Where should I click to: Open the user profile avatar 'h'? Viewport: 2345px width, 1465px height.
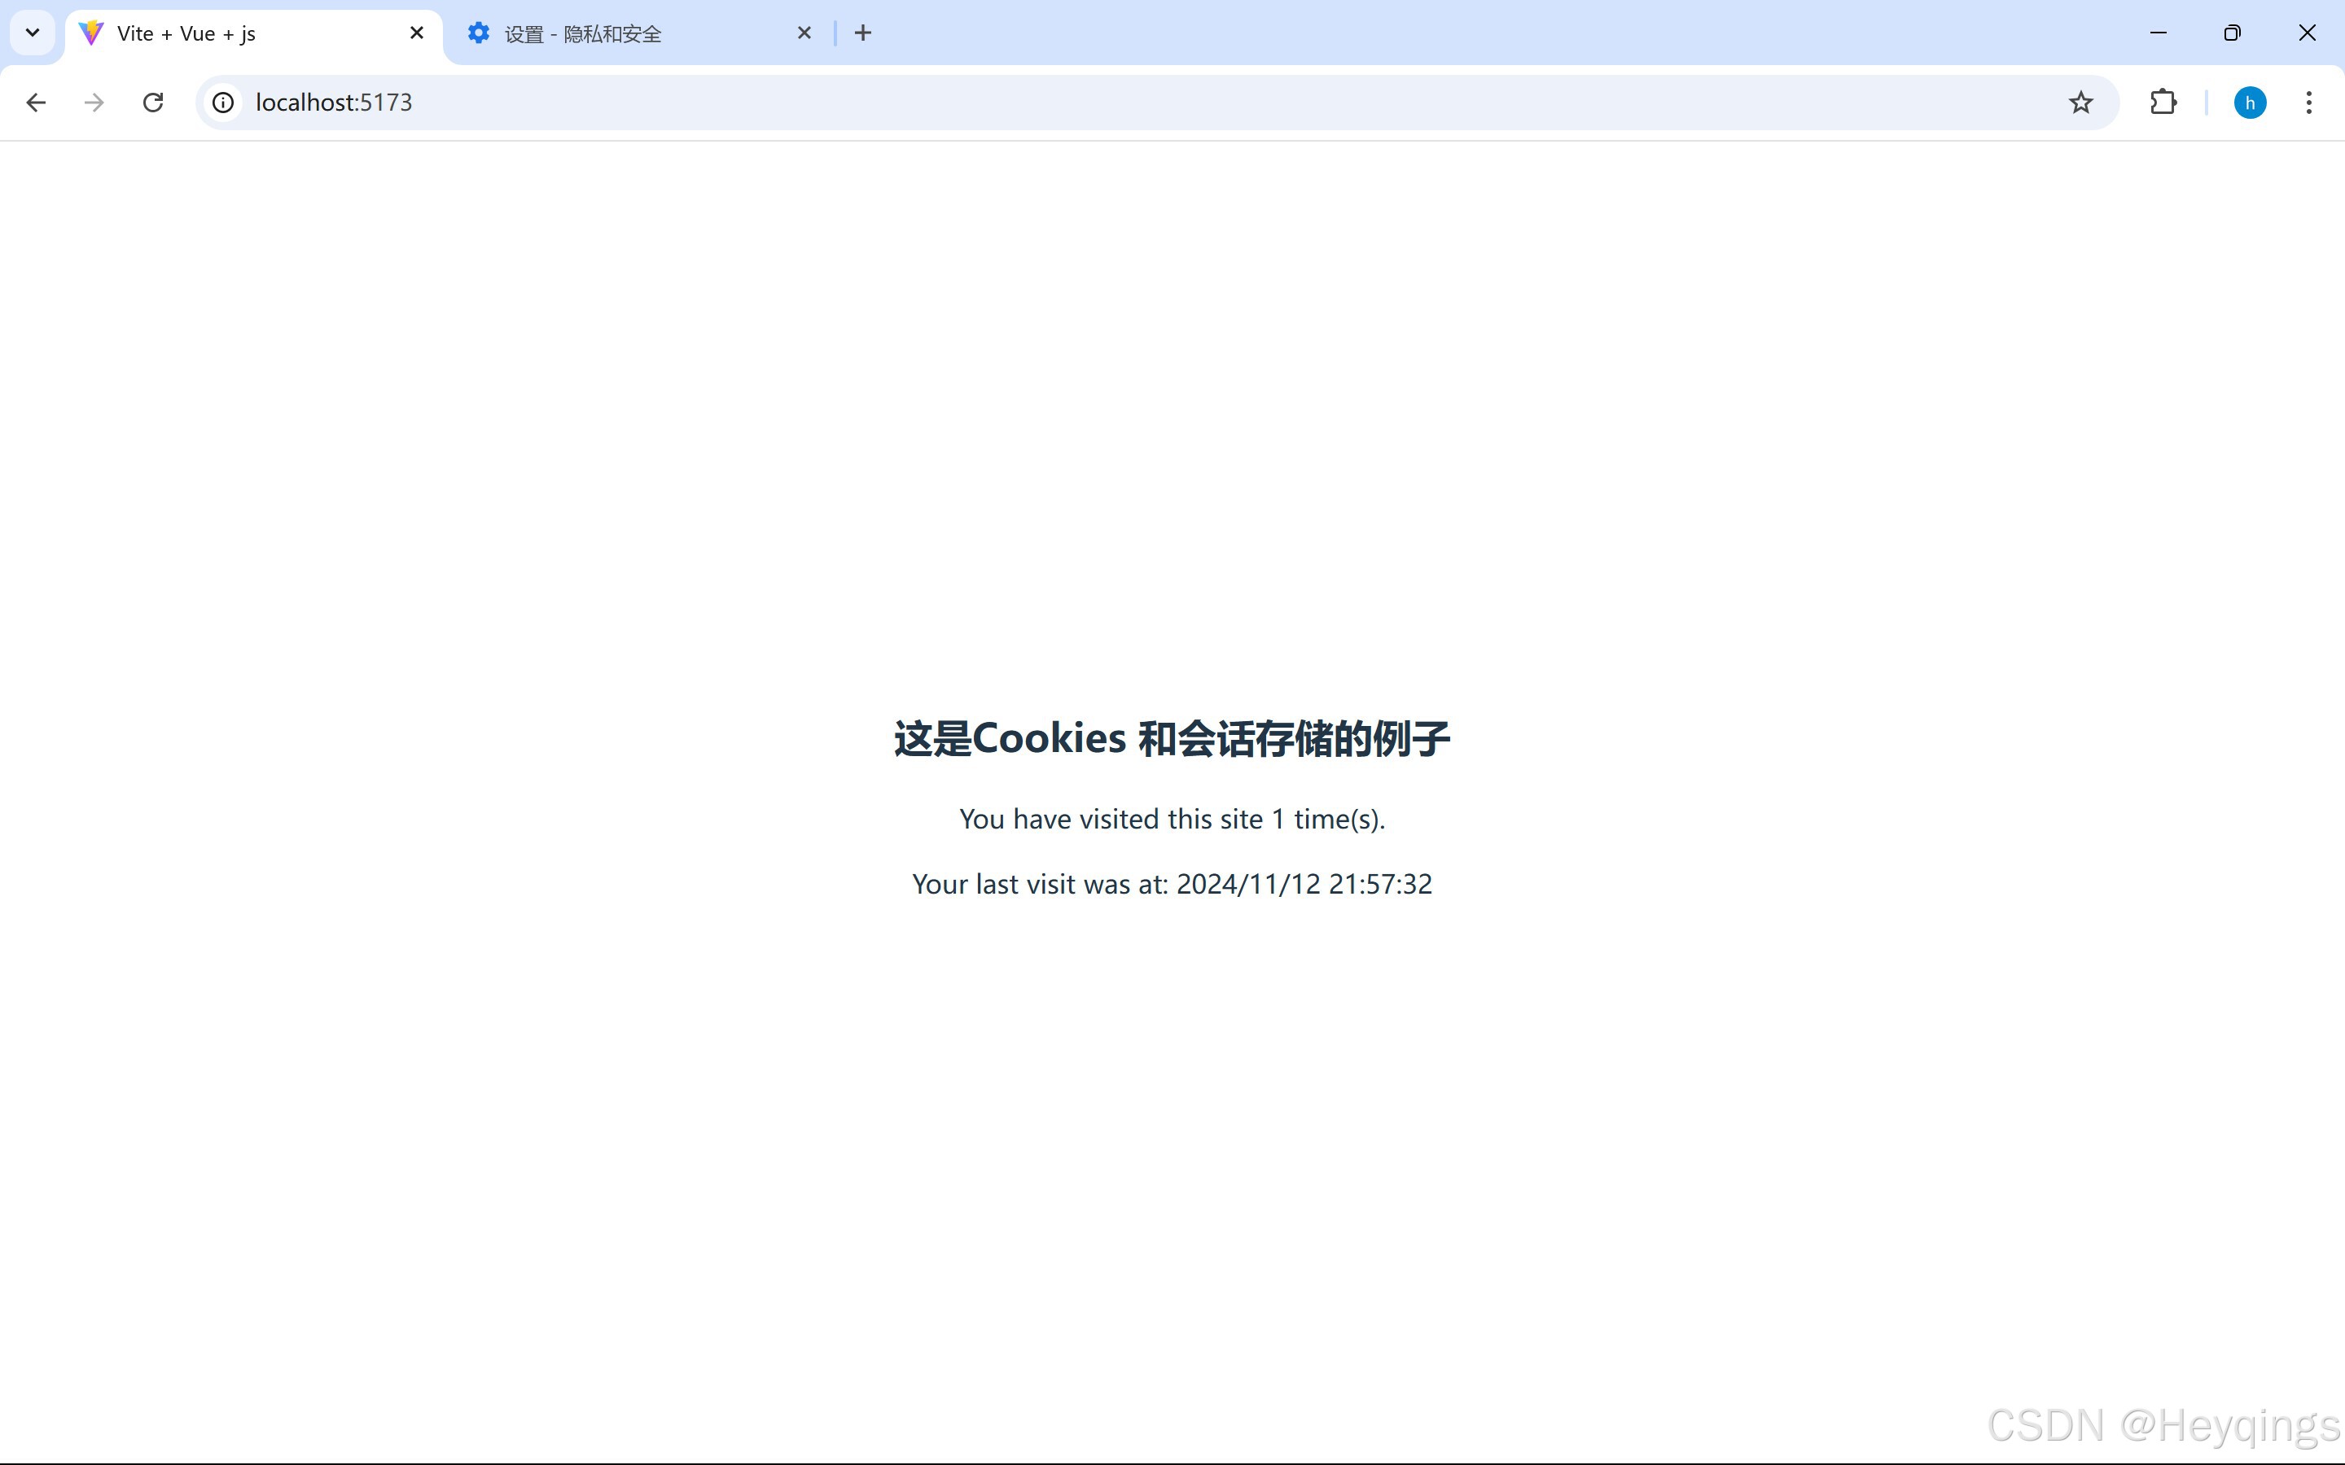tap(2249, 103)
